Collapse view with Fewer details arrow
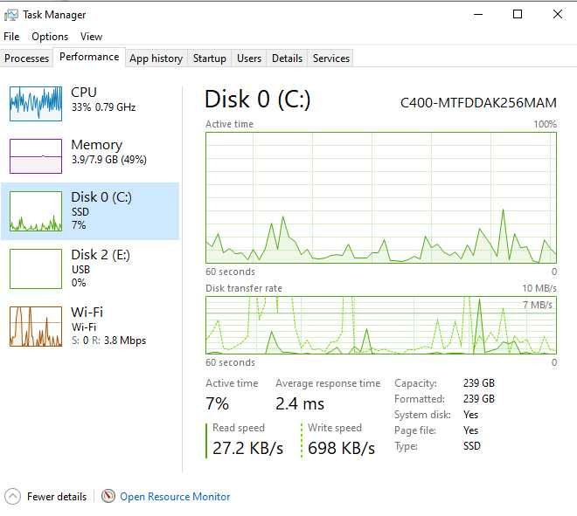Screen dimensions: 577x516 pos(12,496)
